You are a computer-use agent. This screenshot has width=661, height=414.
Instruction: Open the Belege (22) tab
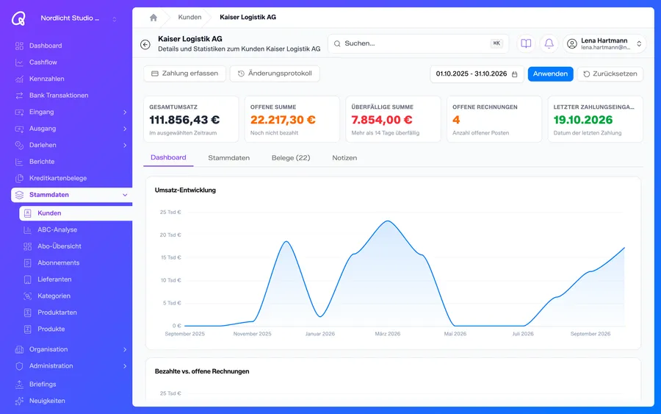(x=291, y=158)
